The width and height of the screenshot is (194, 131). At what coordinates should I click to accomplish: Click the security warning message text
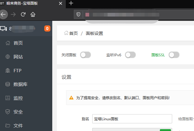pyautogui.click(x=123, y=98)
